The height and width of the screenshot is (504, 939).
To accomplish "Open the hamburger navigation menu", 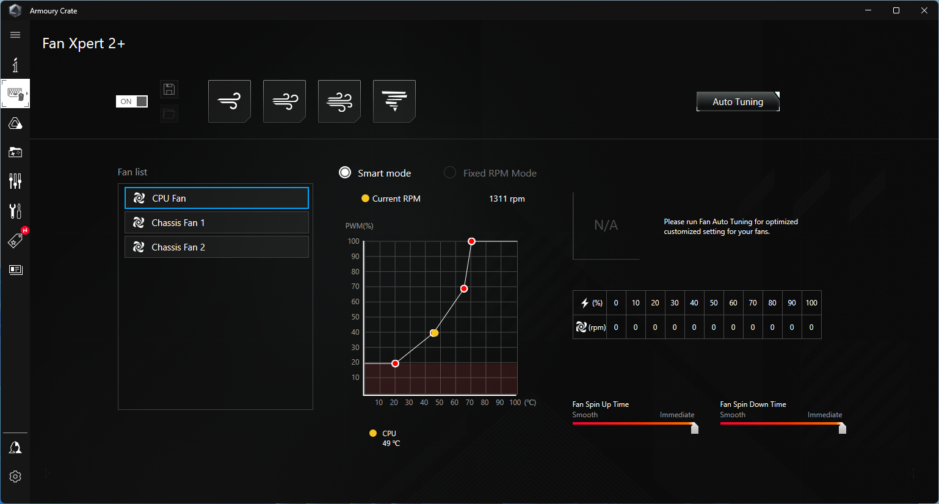I will (x=15, y=35).
